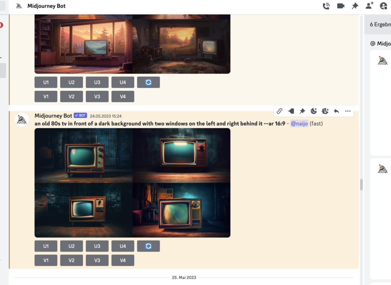Upscale image 4 of the 80s tv grid
The width and height of the screenshot is (391, 285).
pos(123,246)
